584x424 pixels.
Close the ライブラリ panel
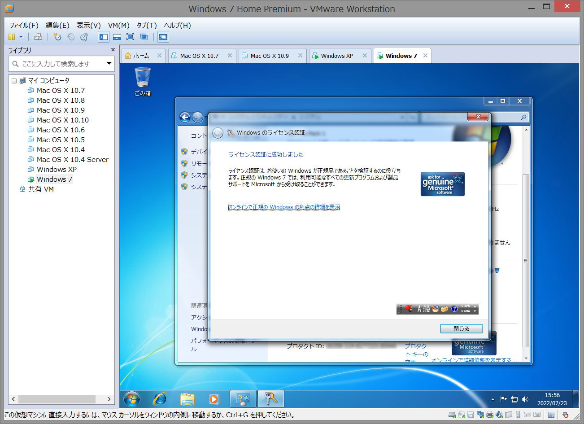113,50
